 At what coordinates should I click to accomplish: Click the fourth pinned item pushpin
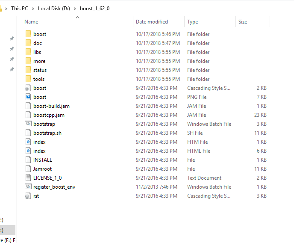click(x=12, y=70)
